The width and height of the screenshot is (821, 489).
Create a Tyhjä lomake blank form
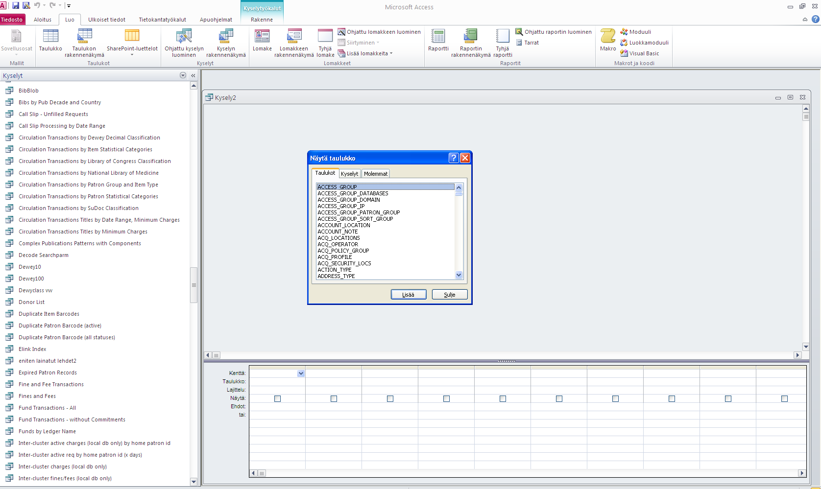325,43
